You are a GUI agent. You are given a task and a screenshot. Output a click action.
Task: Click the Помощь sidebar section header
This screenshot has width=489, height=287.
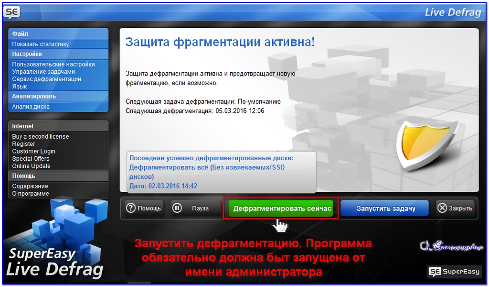pos(58,176)
